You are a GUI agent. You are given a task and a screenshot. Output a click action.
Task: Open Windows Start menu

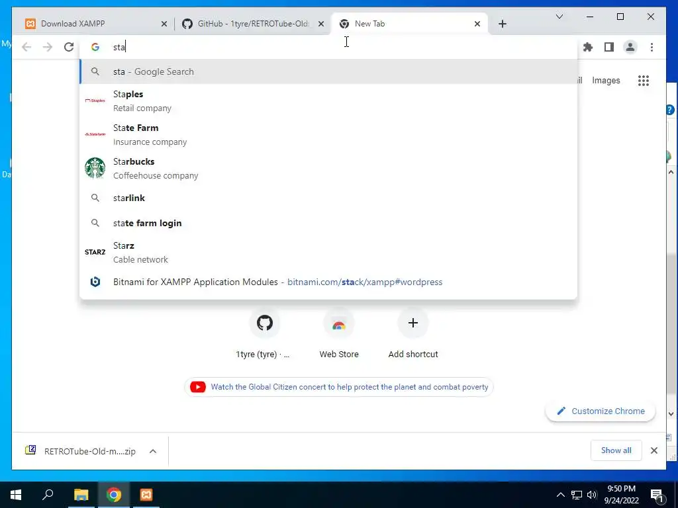point(16,495)
